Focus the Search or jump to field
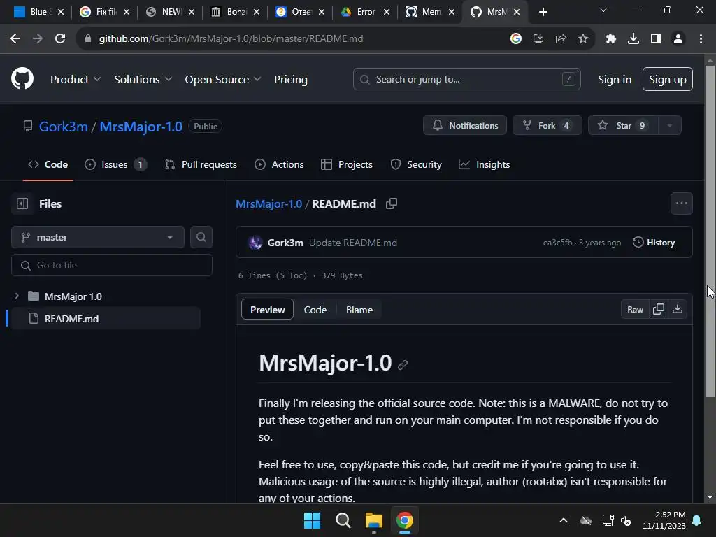 pyautogui.click(x=466, y=79)
